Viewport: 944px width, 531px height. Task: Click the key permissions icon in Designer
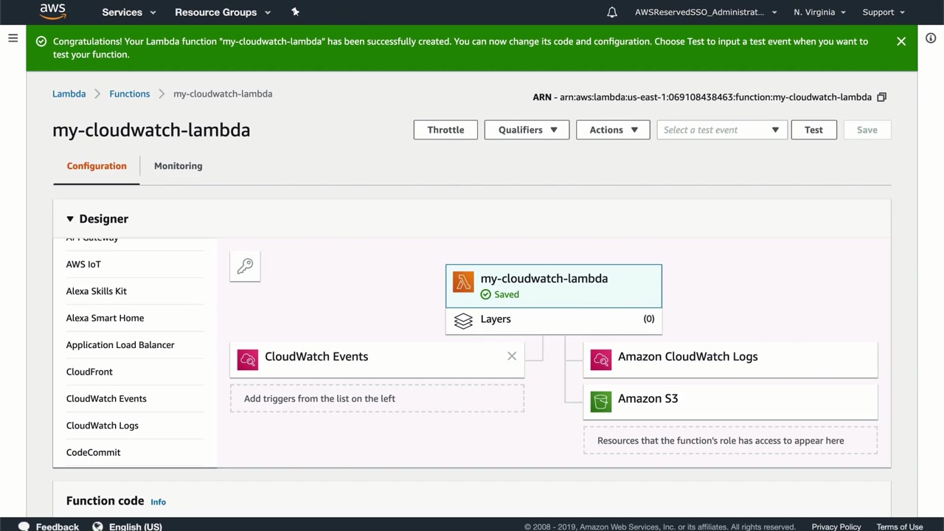click(x=245, y=266)
